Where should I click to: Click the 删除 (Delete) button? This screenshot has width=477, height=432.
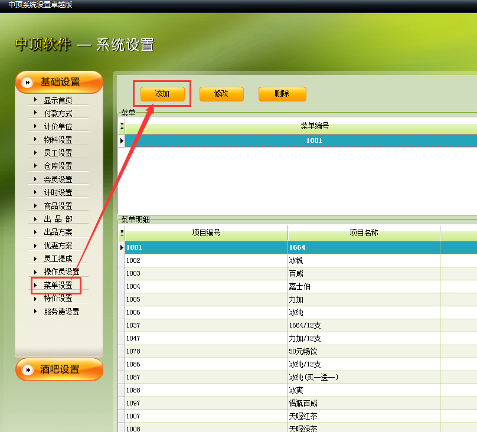282,94
